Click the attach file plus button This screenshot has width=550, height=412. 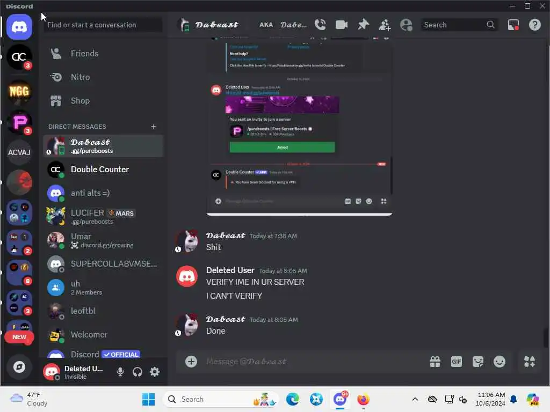pos(191,362)
